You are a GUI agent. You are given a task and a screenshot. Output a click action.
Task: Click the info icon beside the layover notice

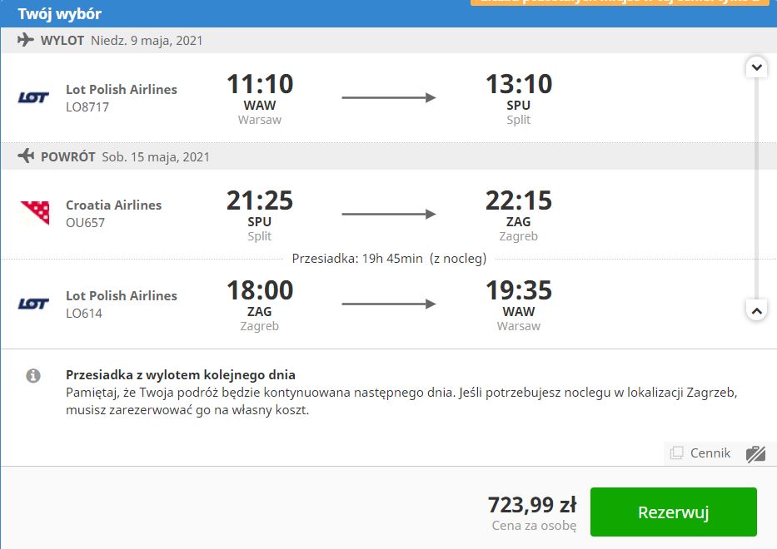point(33,376)
